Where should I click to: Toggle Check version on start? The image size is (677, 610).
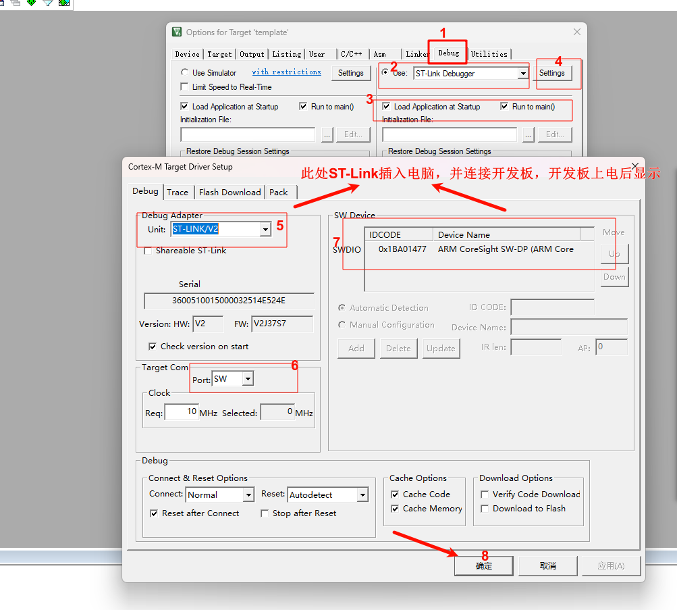(153, 347)
